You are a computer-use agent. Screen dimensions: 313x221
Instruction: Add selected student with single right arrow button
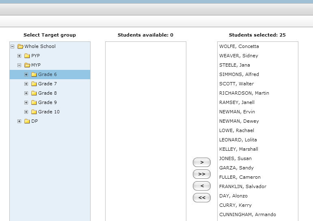click(x=202, y=162)
